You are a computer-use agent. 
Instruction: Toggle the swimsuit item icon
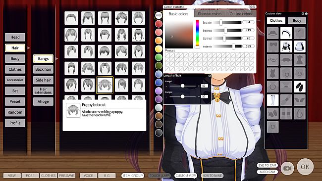[x=273, y=73]
